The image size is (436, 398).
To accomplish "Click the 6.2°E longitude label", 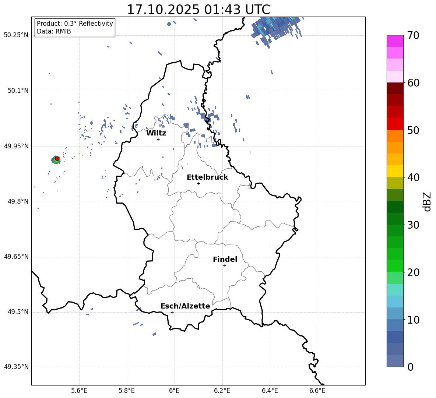I will pyautogui.click(x=222, y=391).
